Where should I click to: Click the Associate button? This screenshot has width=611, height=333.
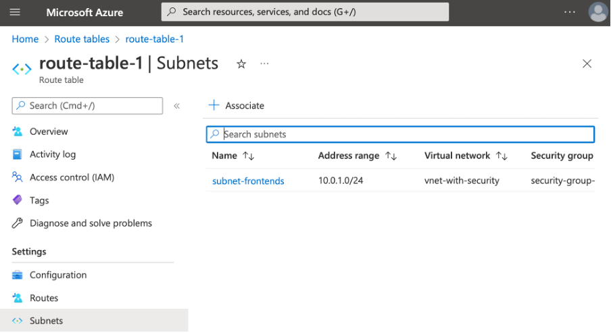pos(236,105)
